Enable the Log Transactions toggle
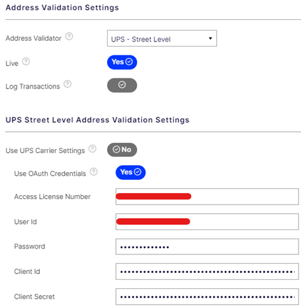Viewport: 301px width, 306px height. pyautogui.click(x=122, y=85)
